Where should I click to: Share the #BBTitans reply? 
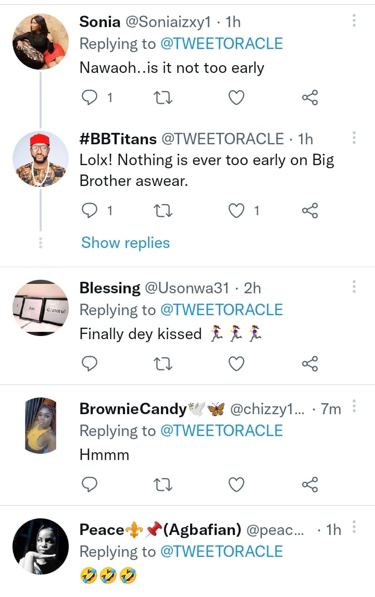coord(310,210)
